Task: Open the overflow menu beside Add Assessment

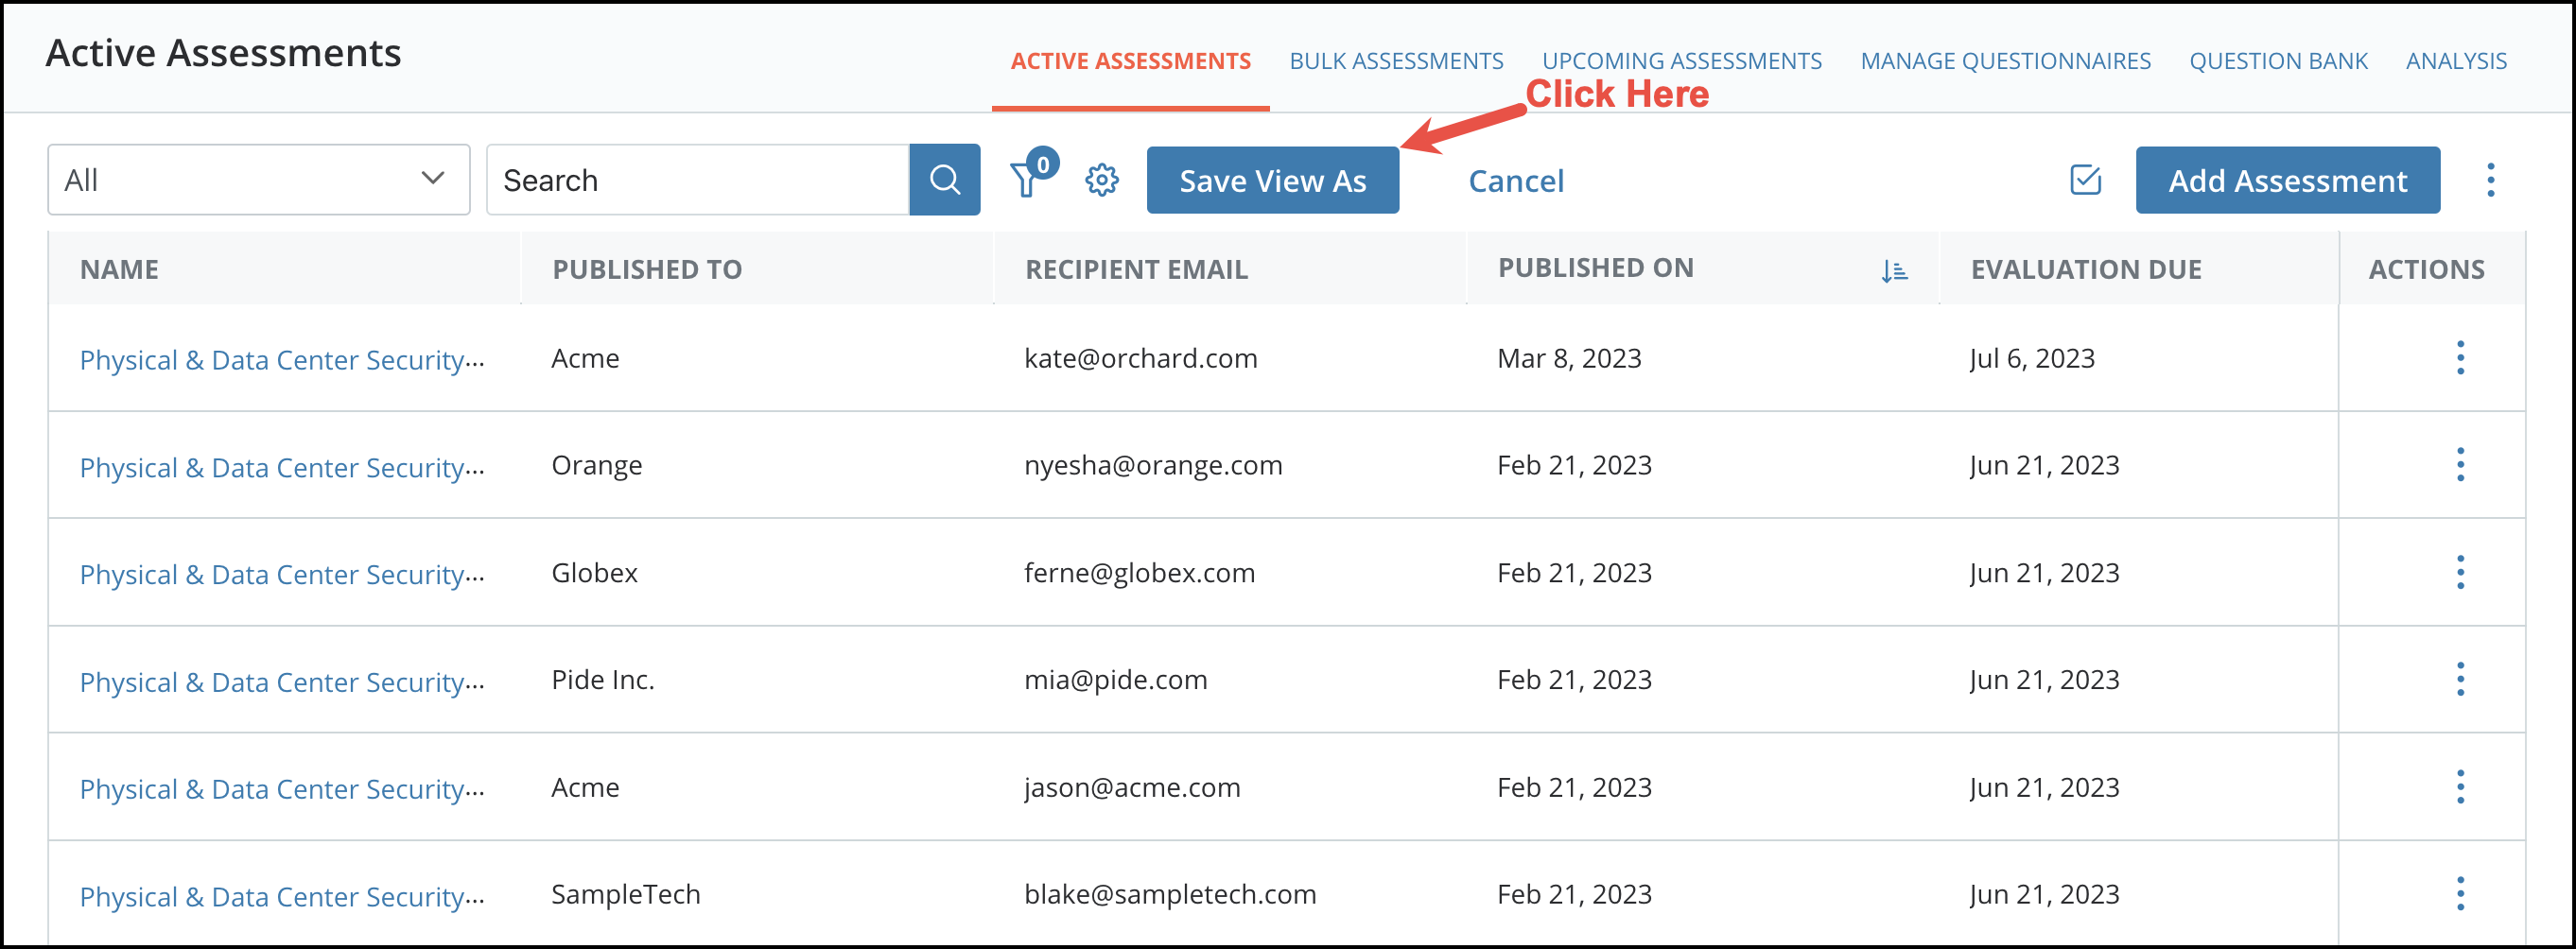Action: click(2490, 180)
